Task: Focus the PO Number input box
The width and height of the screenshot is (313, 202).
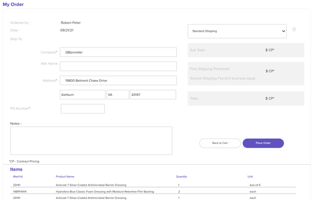Action: (x=83, y=108)
